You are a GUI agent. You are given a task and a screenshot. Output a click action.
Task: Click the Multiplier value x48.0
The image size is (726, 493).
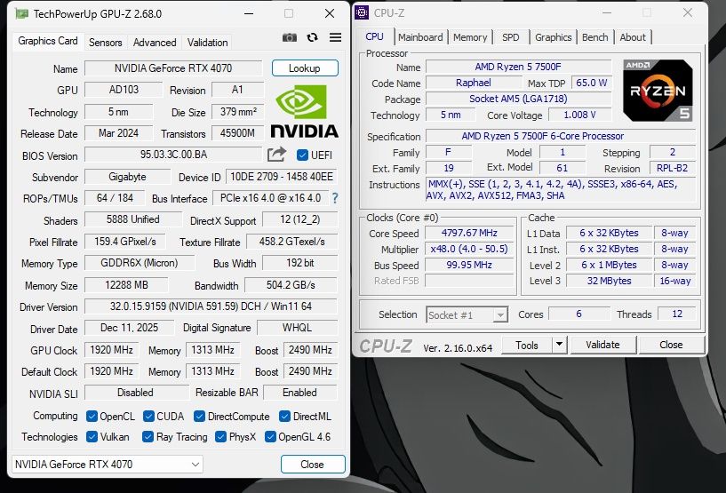[469, 249]
